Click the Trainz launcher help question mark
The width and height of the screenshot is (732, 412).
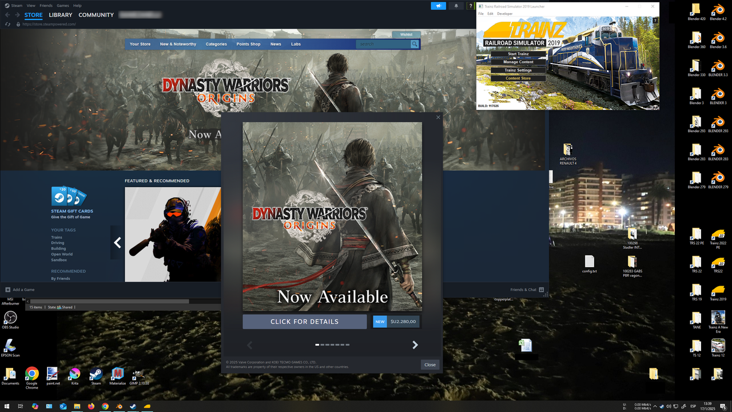pyautogui.click(x=655, y=21)
